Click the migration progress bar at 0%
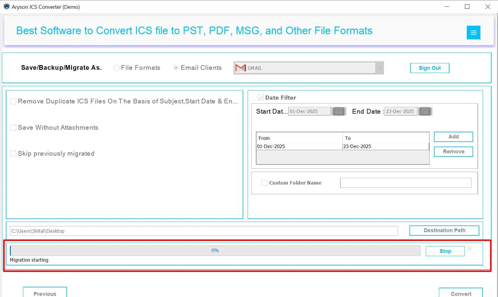 (x=215, y=250)
